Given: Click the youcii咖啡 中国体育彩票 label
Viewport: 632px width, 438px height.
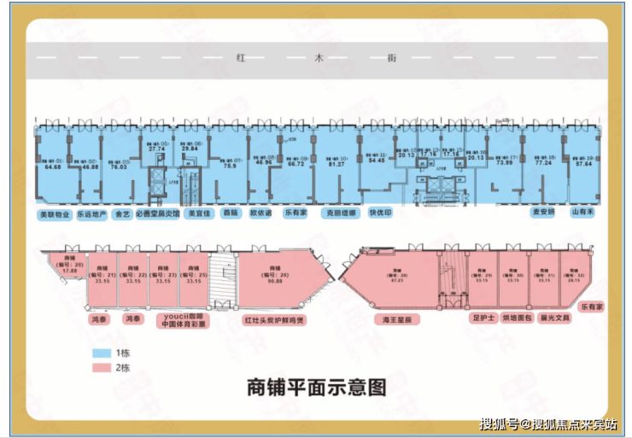Looking at the screenshot, I should [184, 320].
